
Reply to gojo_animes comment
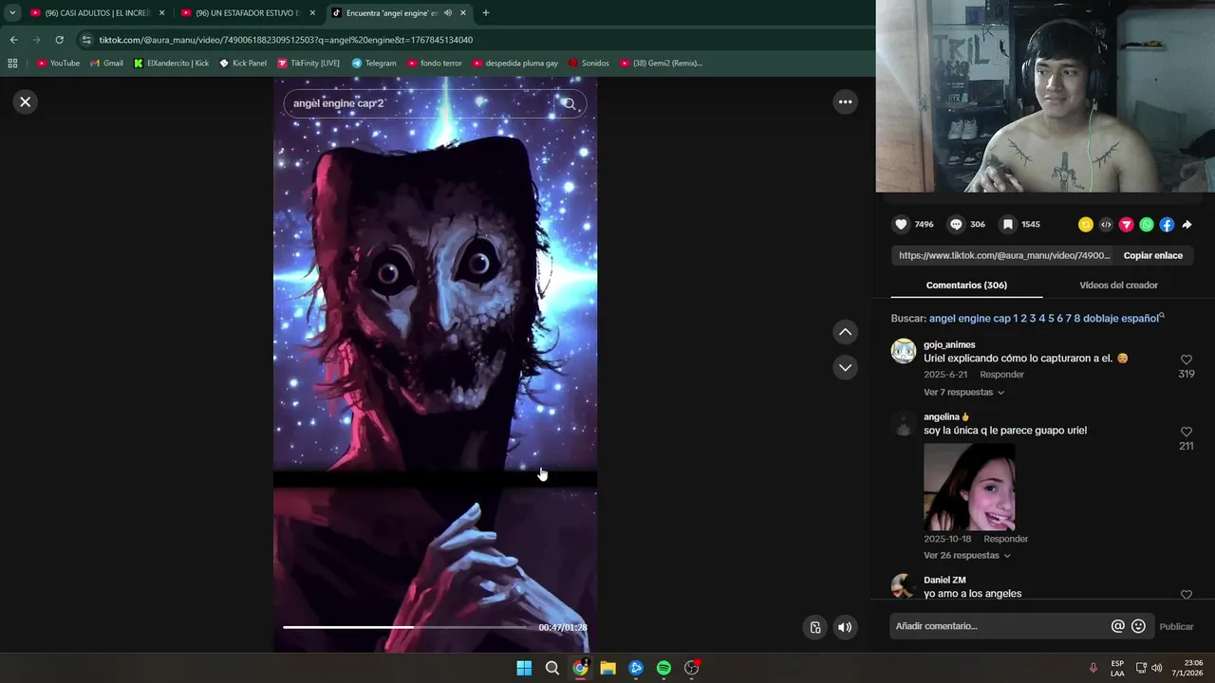pyautogui.click(x=1001, y=375)
